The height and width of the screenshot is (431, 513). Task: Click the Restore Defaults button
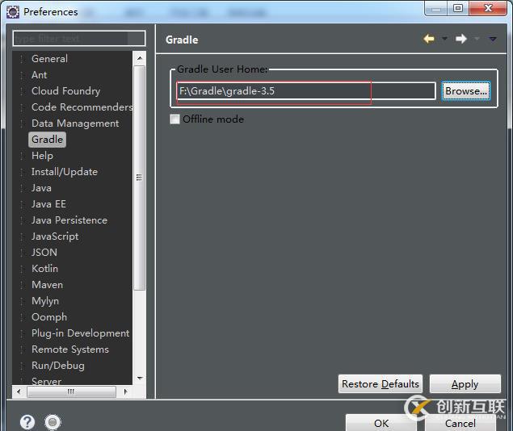[x=381, y=384]
